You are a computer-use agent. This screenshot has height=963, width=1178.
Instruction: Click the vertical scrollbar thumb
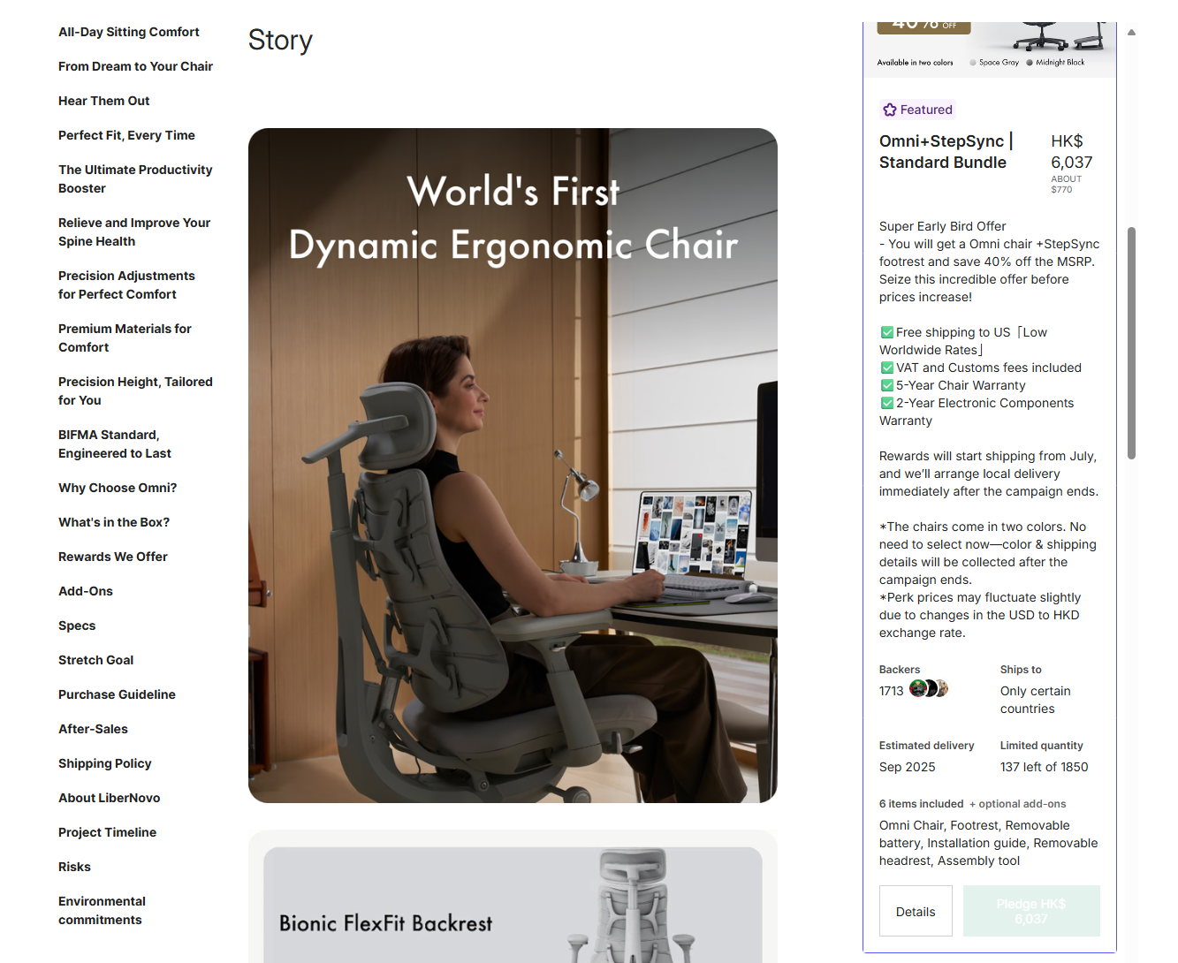1131,343
